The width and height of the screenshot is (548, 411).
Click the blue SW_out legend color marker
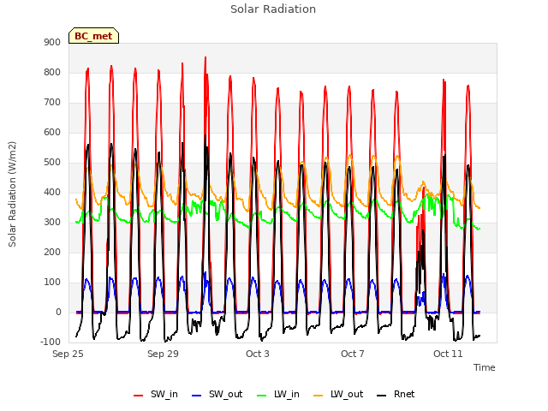[197, 396]
